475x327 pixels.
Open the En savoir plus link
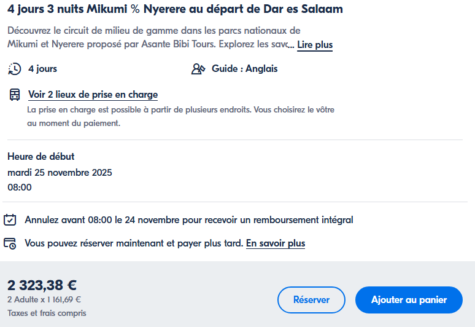[x=276, y=243]
